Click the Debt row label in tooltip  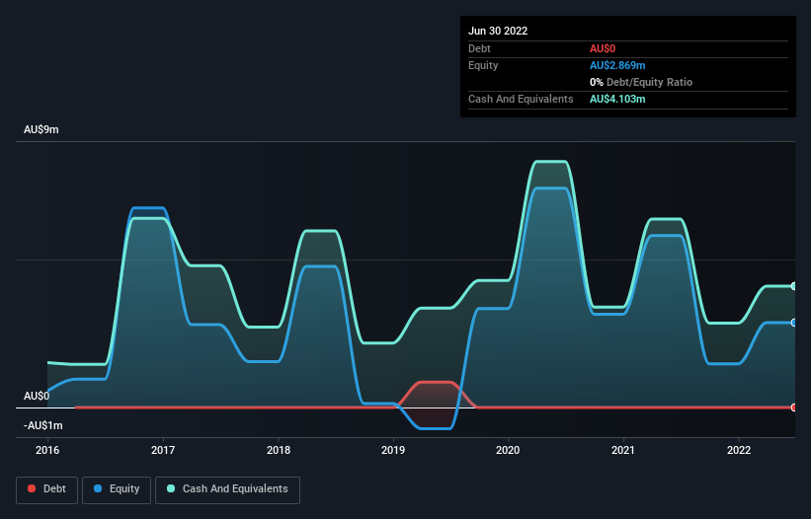[x=479, y=48]
